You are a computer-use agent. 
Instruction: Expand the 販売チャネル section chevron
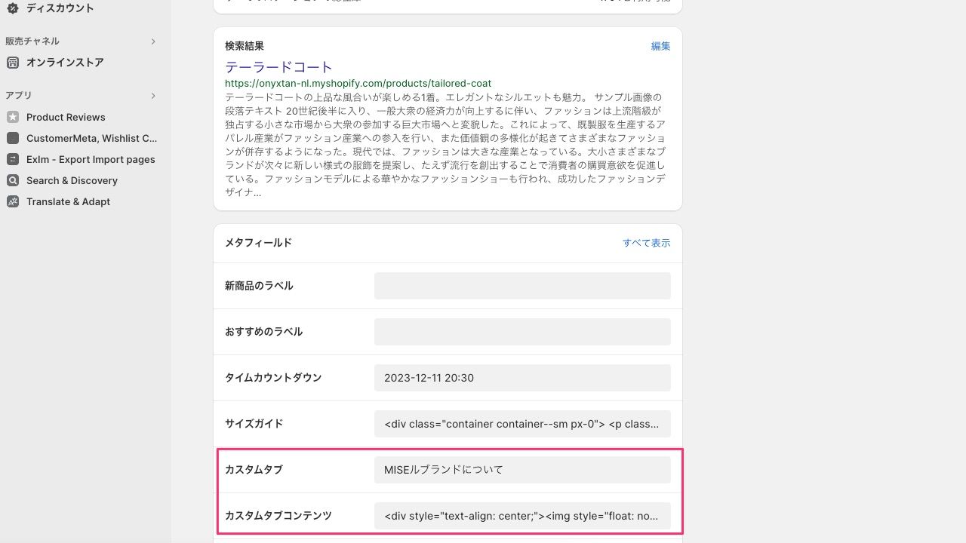(x=153, y=41)
